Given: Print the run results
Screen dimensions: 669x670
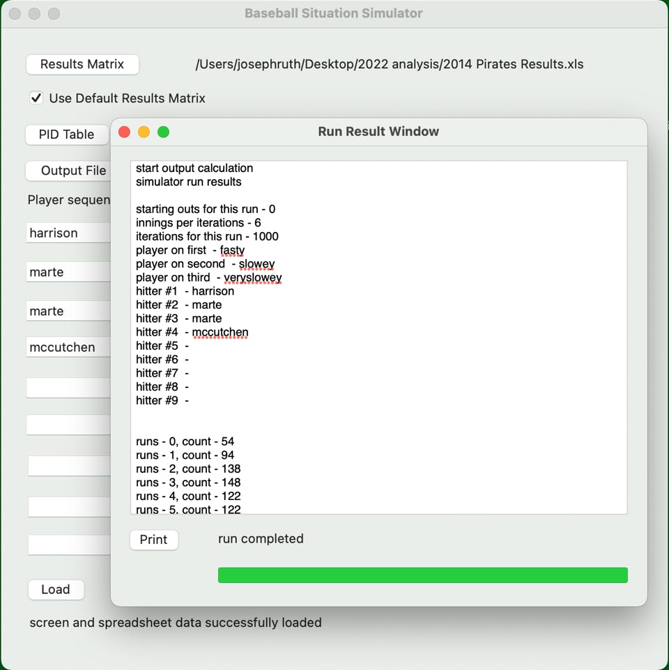Looking at the screenshot, I should [154, 540].
